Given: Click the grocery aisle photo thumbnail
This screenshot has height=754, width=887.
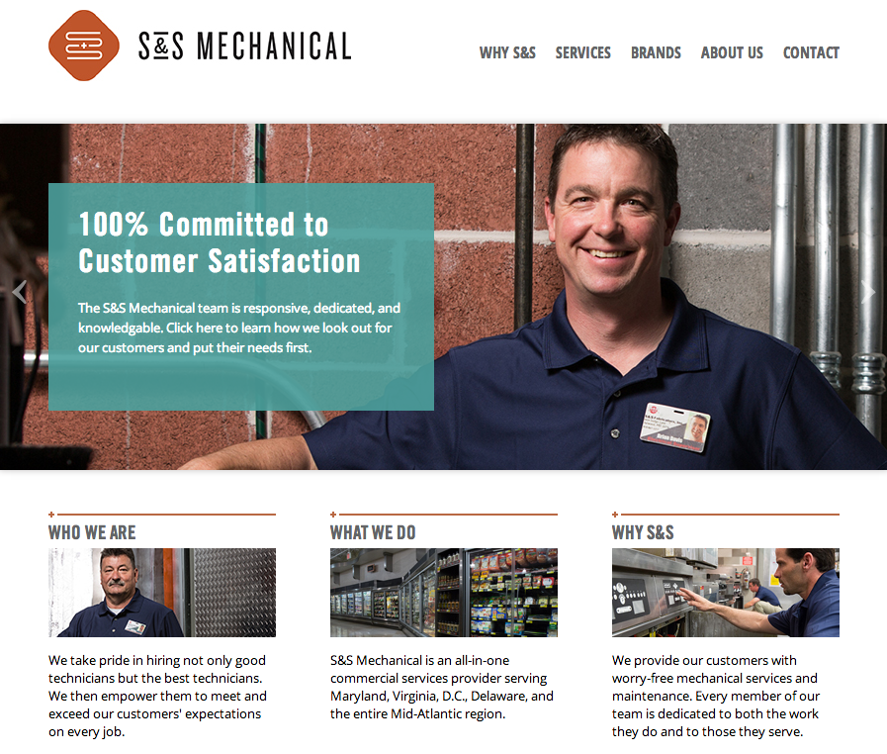Looking at the screenshot, I should click(x=444, y=592).
